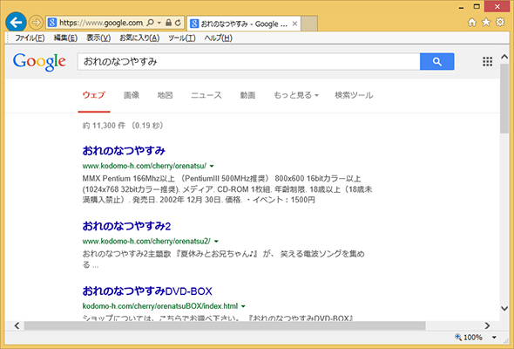Click the vertical scrollbar up arrow
Screen dimensions: 514x349
(x=504, y=57)
